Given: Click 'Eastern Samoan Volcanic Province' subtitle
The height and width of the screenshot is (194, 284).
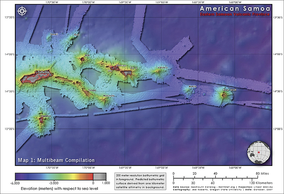Looking at the screenshot, I should (235, 14).
